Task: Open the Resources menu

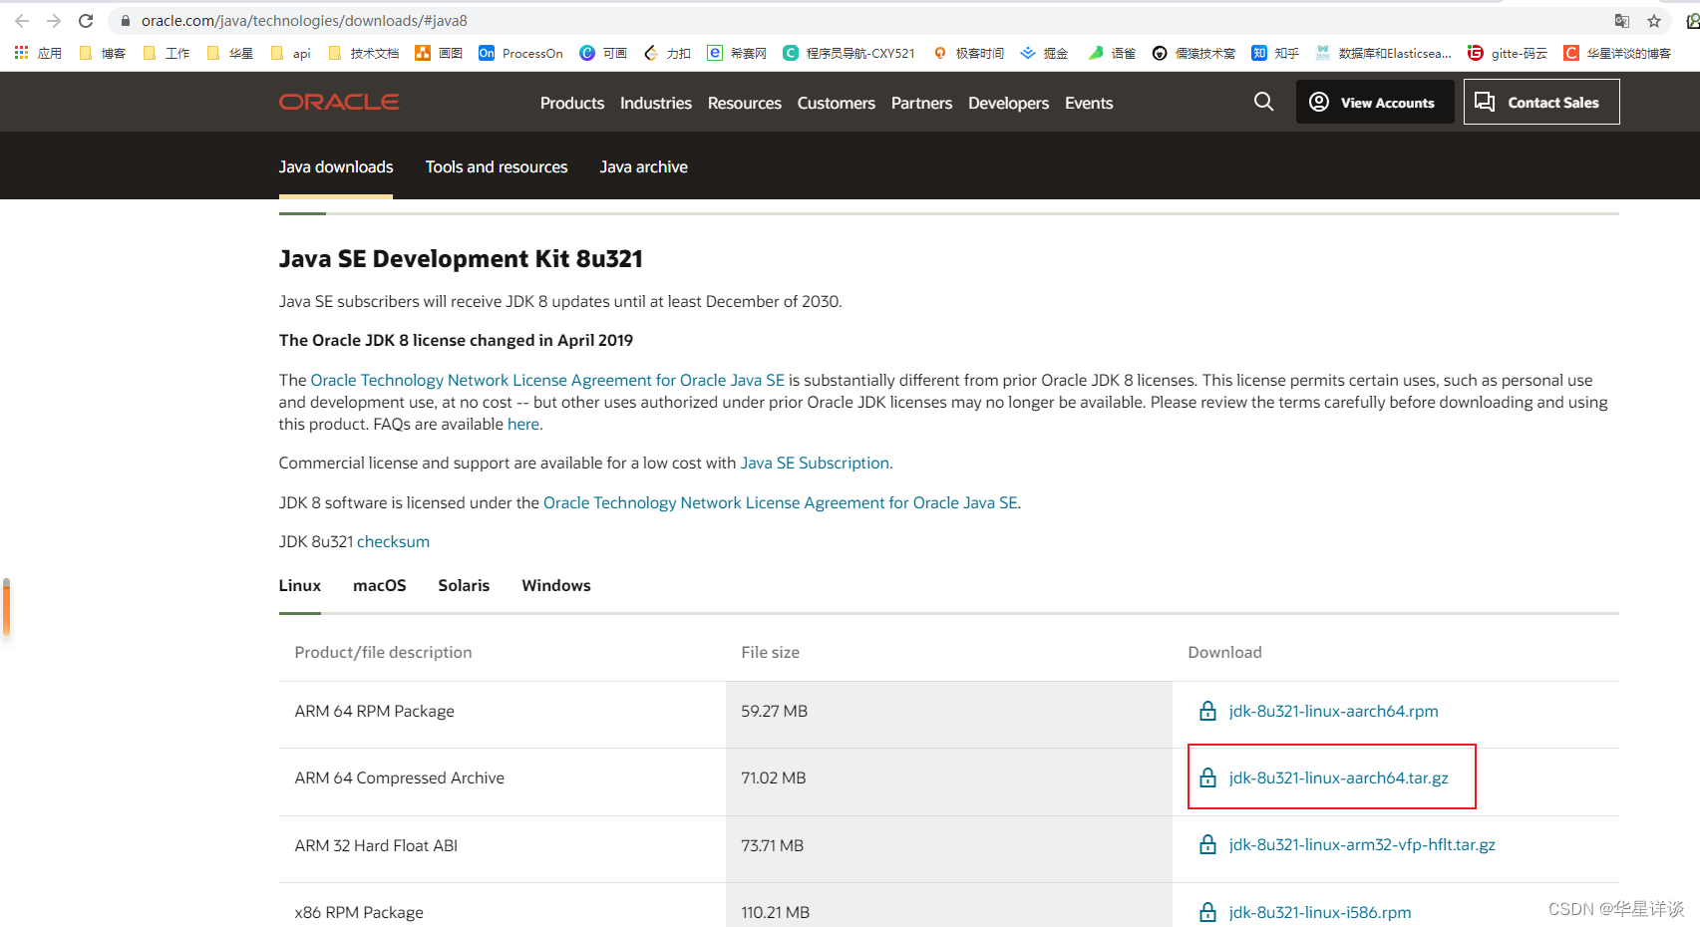Action: (745, 103)
